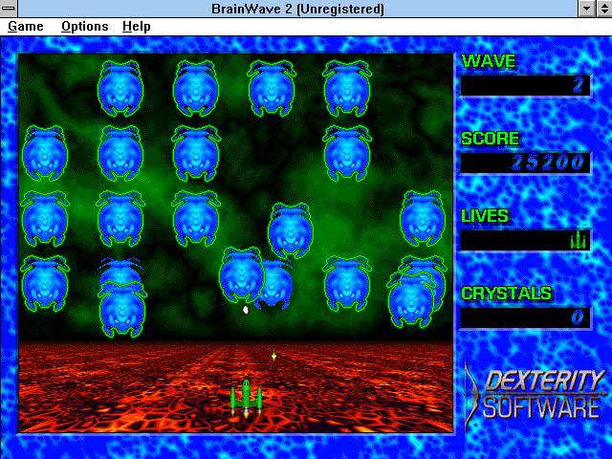Click the SCORE label
The image size is (612, 459).
[x=491, y=139]
